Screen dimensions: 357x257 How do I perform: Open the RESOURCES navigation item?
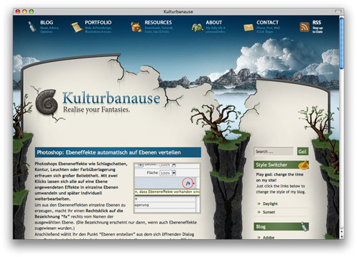click(158, 23)
